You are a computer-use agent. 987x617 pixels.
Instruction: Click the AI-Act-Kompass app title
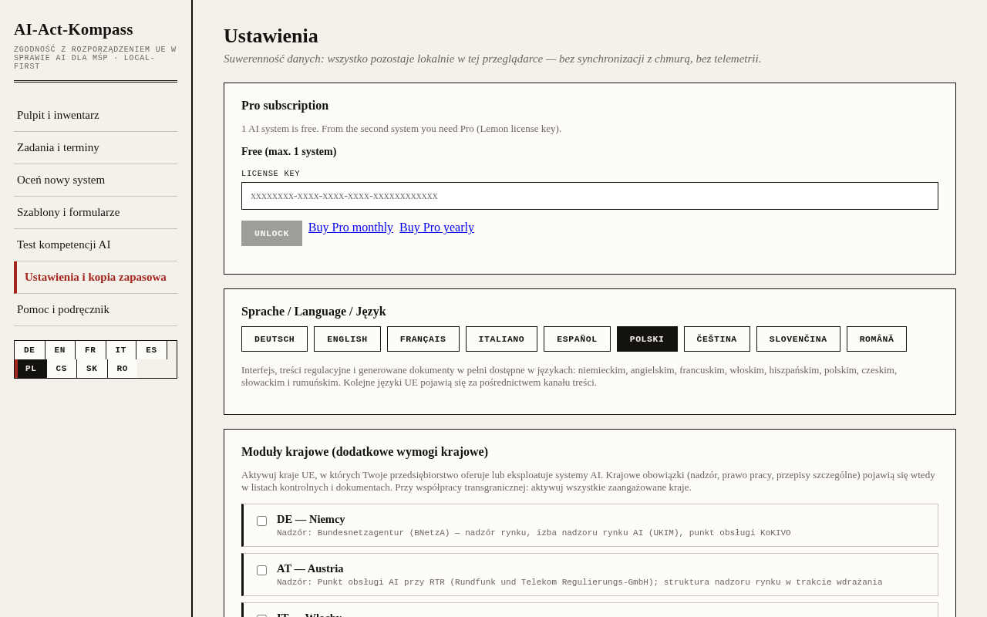[x=73, y=29]
